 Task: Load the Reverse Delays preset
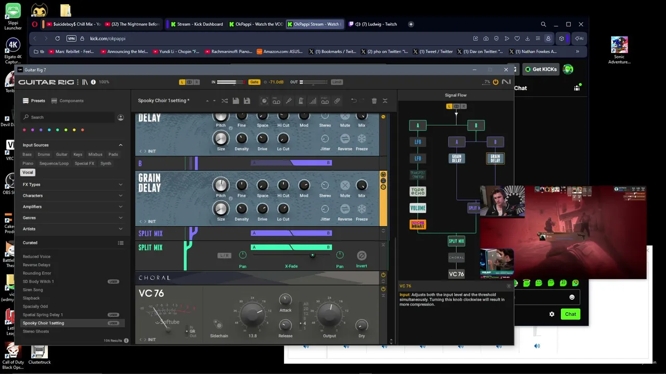click(x=36, y=265)
